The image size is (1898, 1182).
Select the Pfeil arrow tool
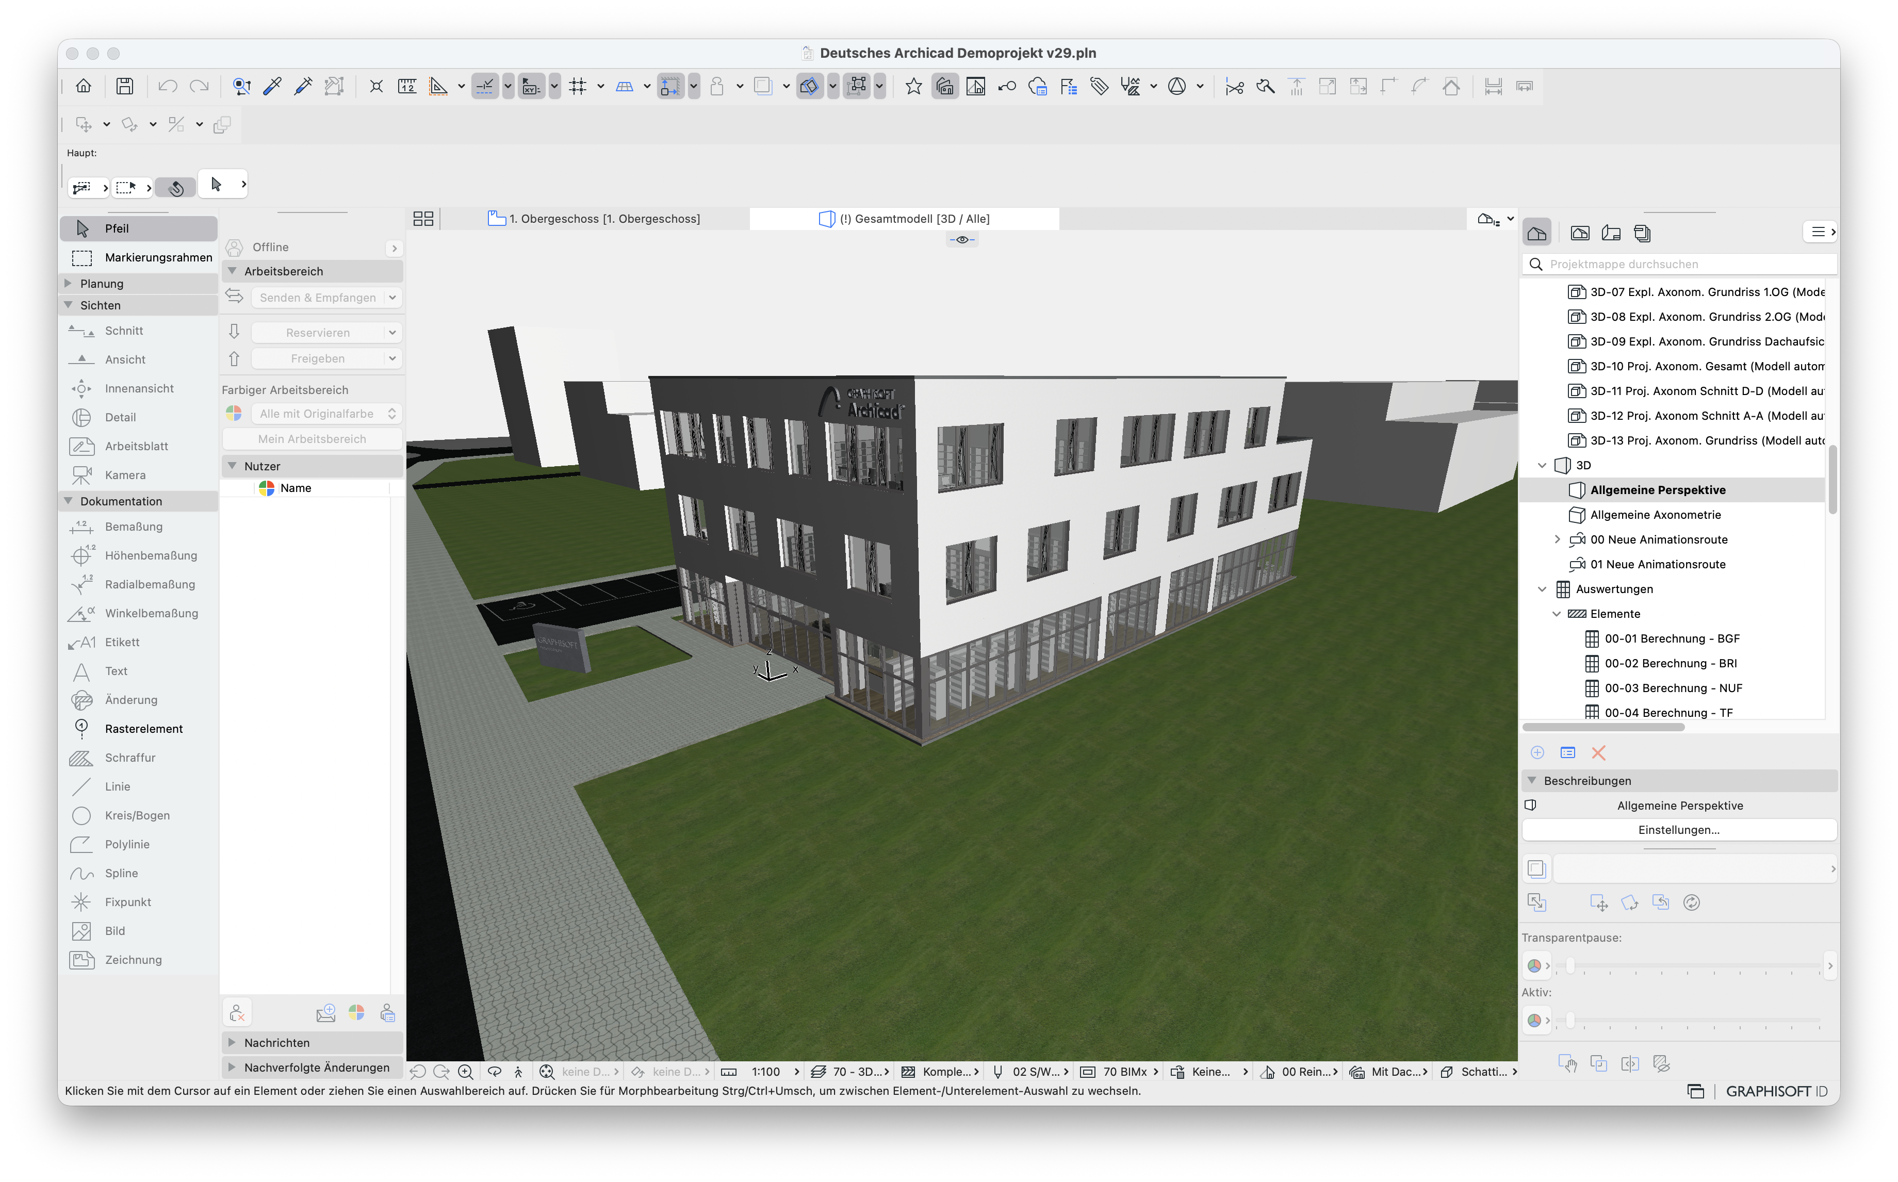pyautogui.click(x=138, y=228)
